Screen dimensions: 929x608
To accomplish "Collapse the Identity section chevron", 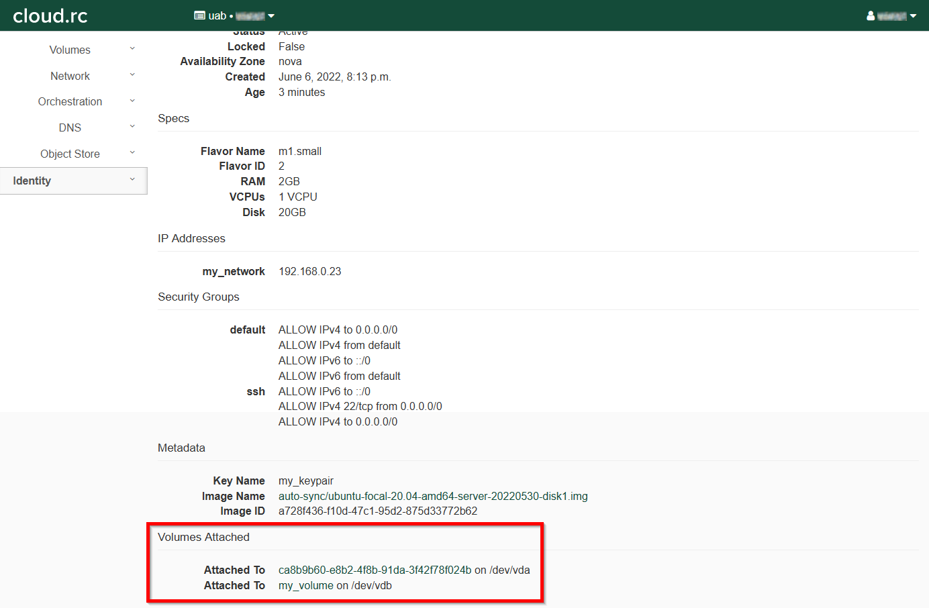I will 132,179.
